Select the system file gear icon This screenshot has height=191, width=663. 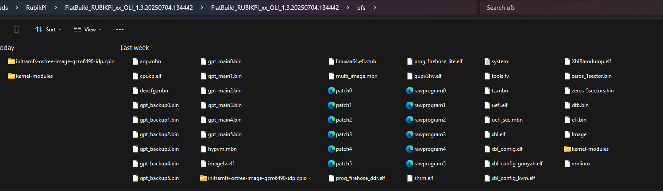487,61
